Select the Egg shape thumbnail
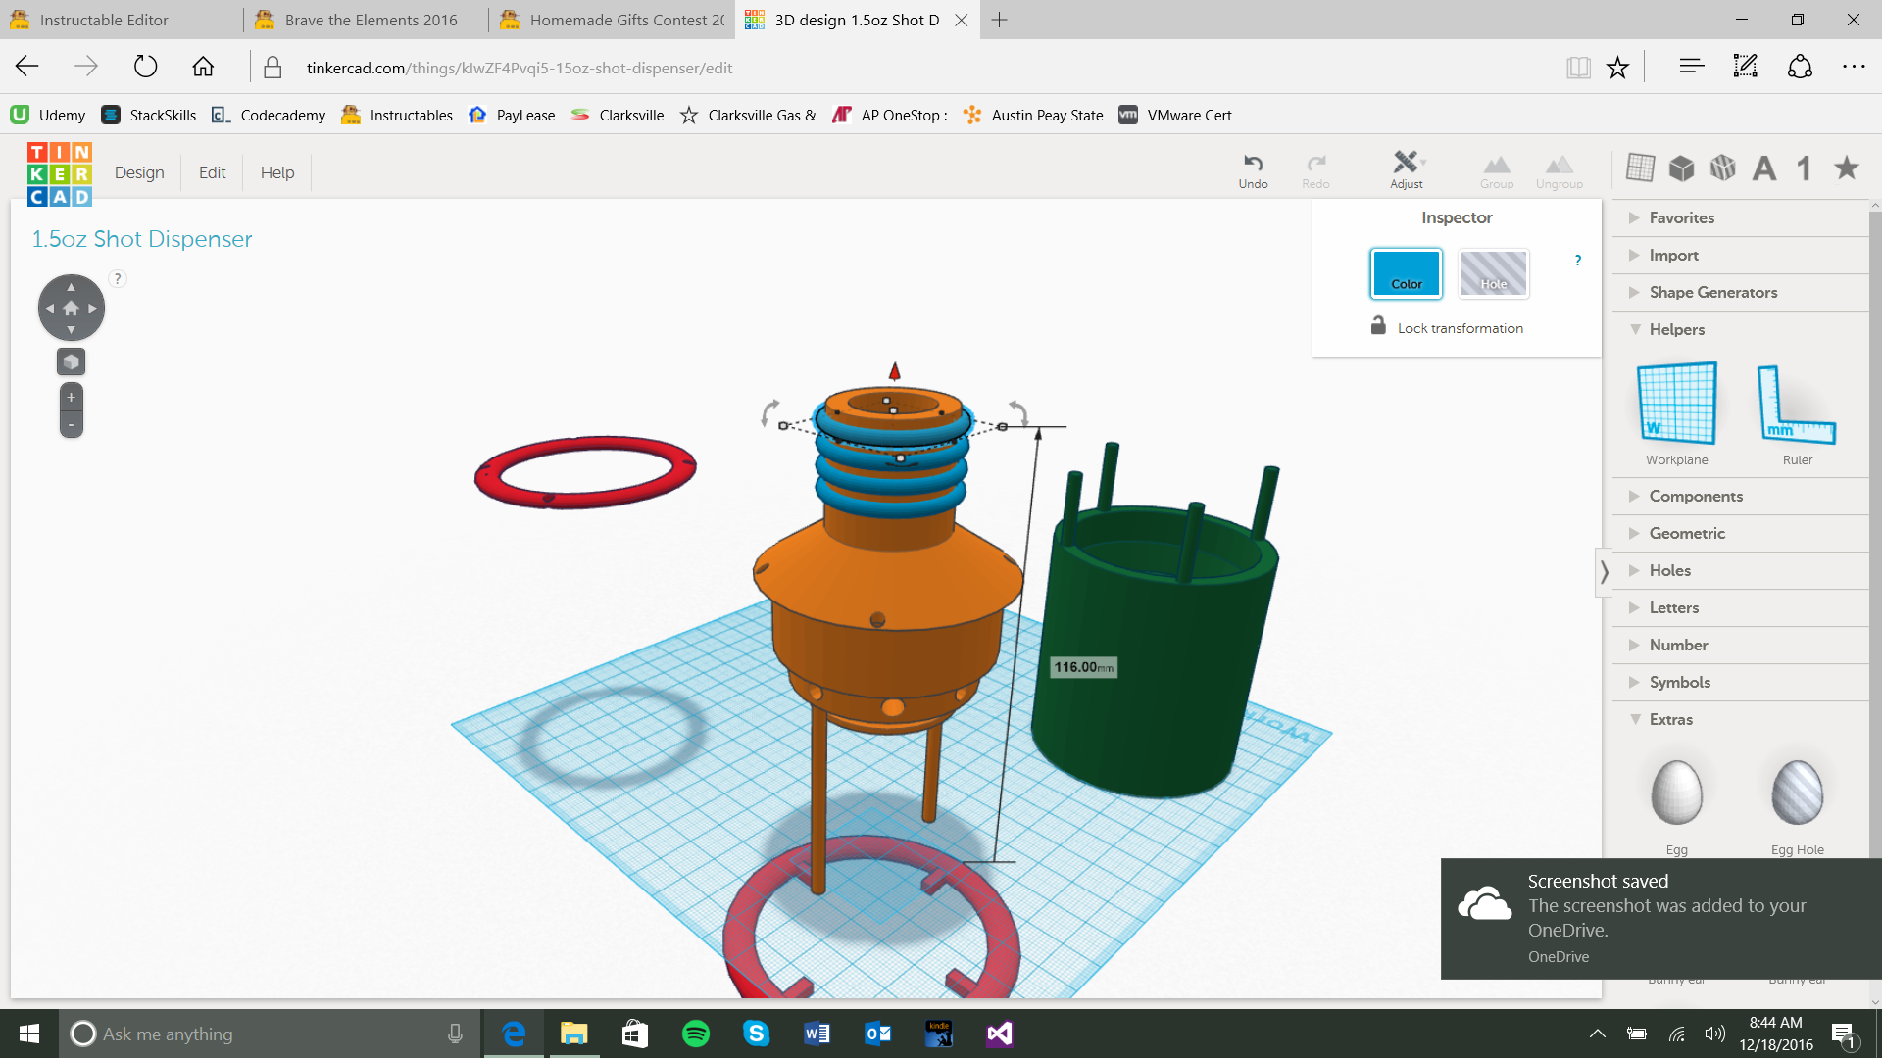Screen dimensions: 1882x1058 pos(1676,793)
